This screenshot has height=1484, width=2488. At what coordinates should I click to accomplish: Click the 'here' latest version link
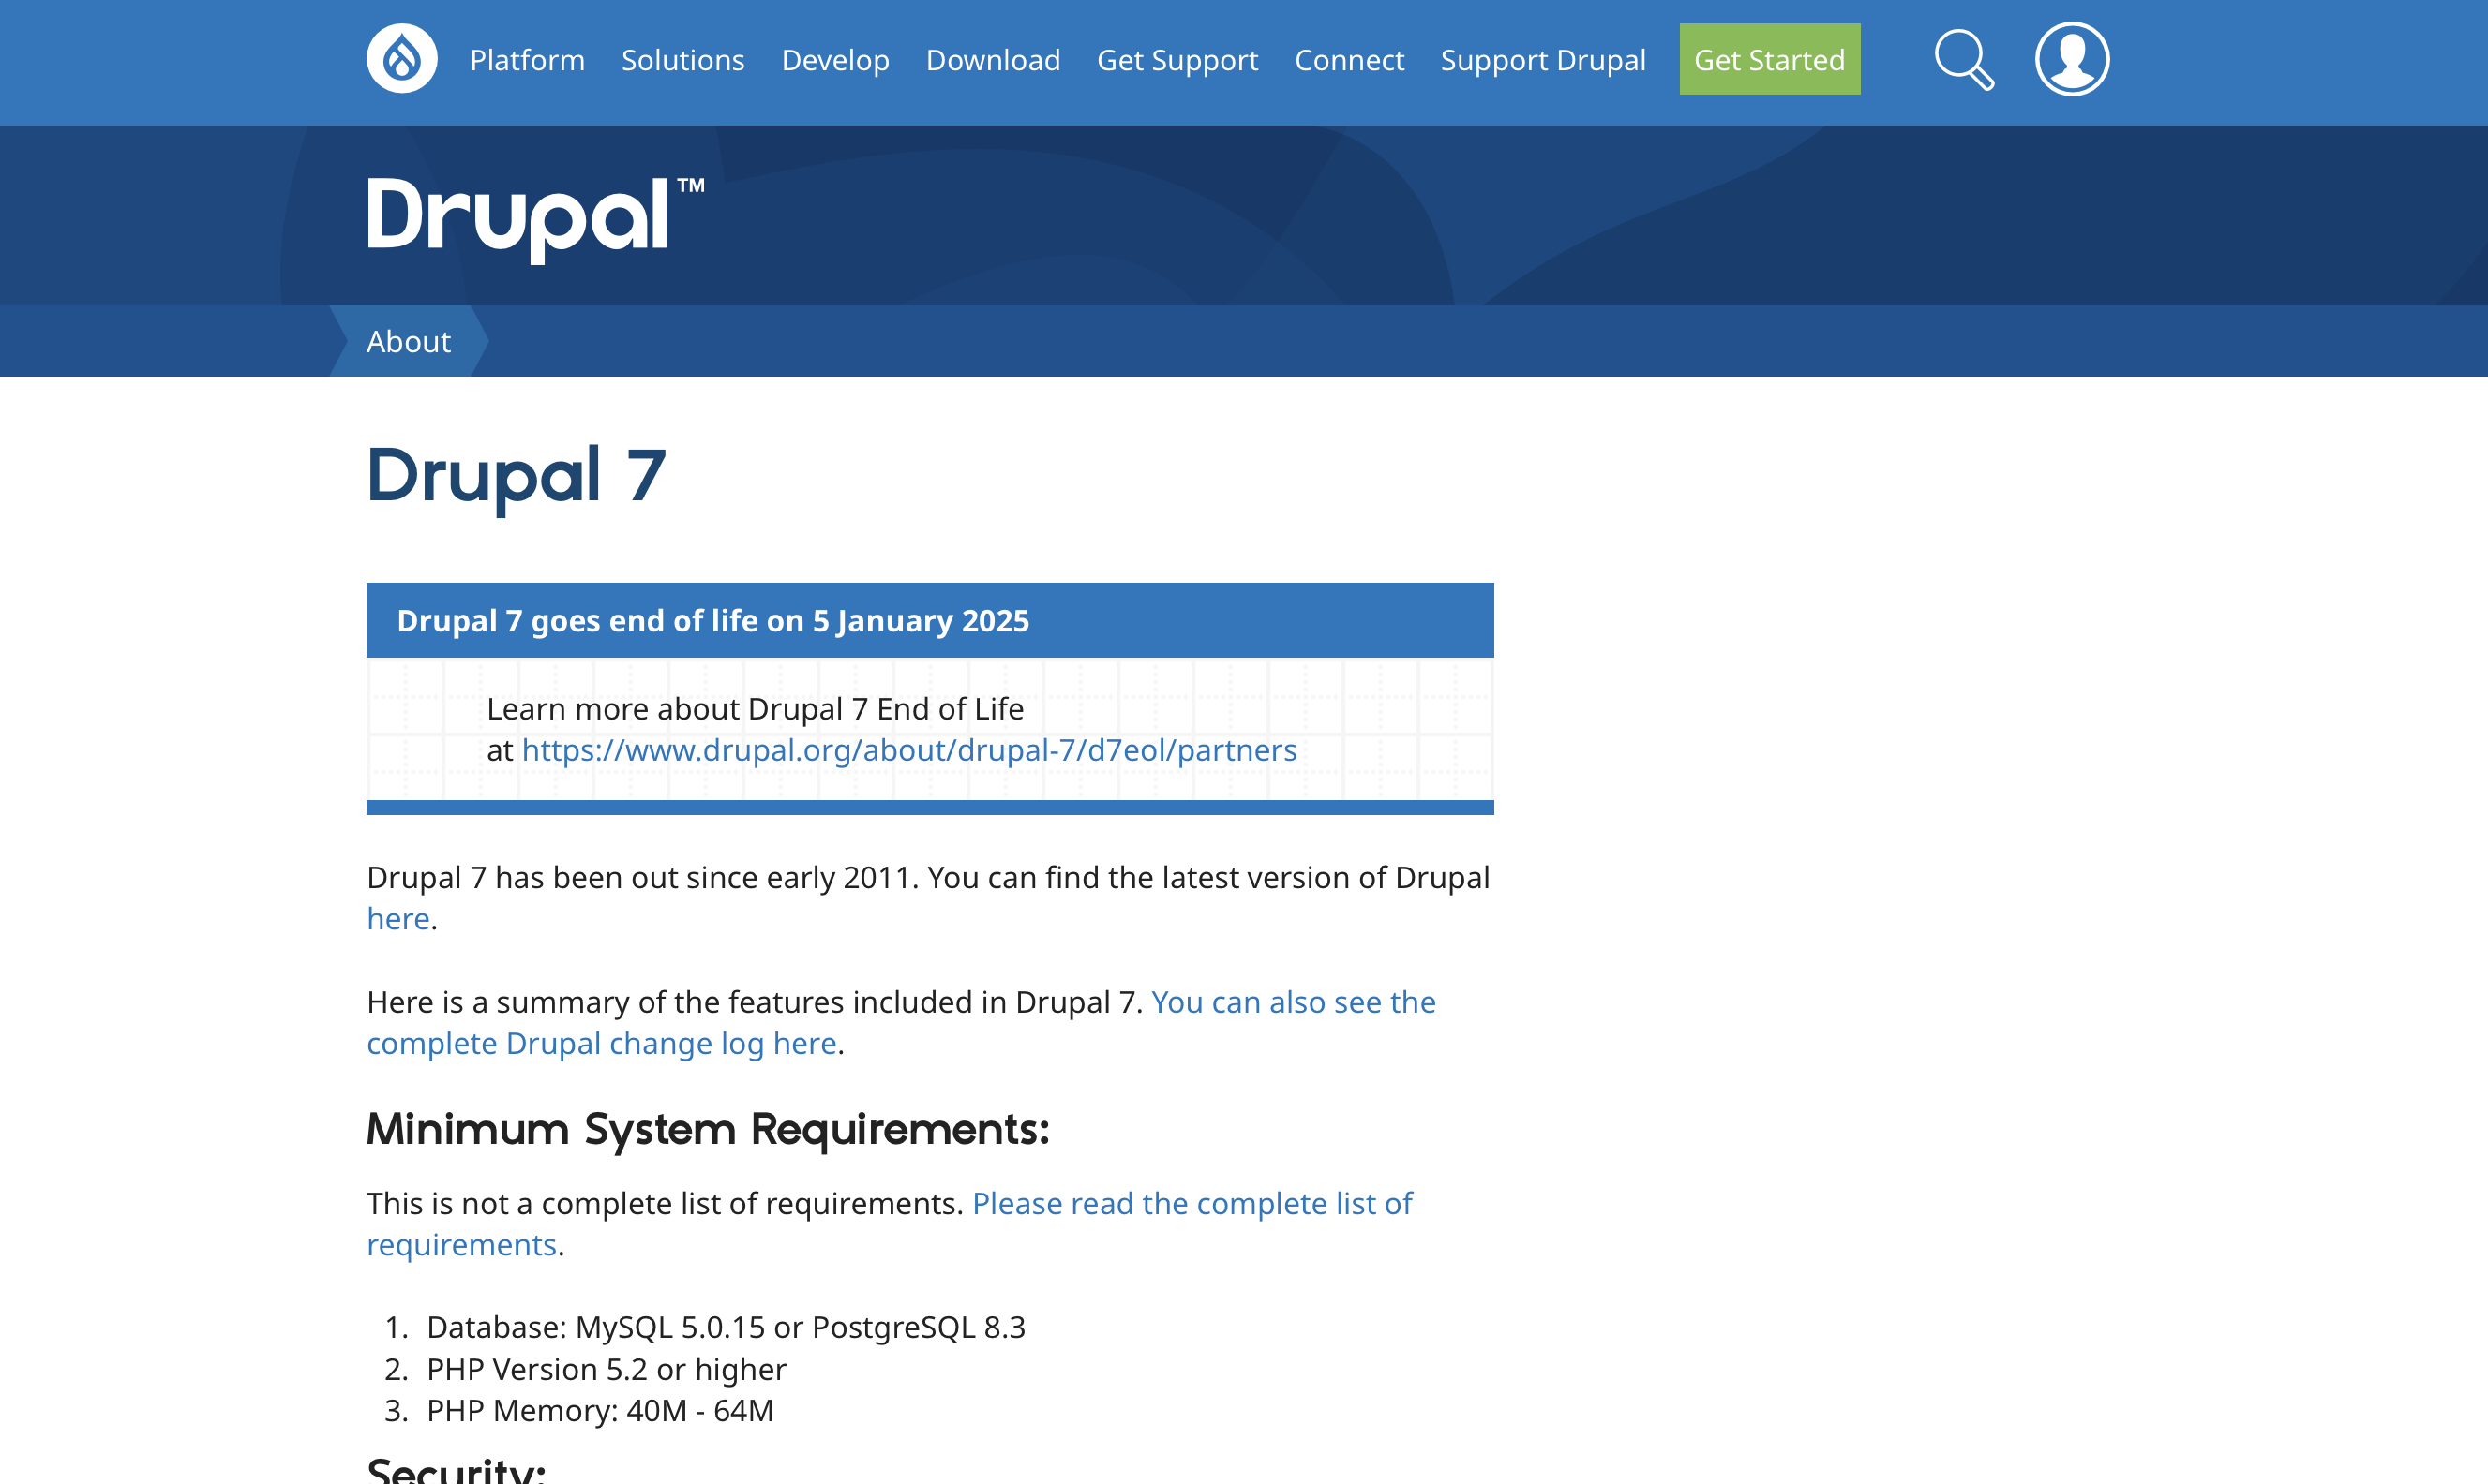pyautogui.click(x=398, y=918)
